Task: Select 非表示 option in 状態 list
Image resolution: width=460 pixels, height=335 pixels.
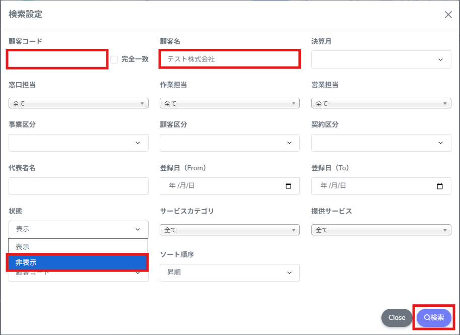Action: tap(78, 262)
